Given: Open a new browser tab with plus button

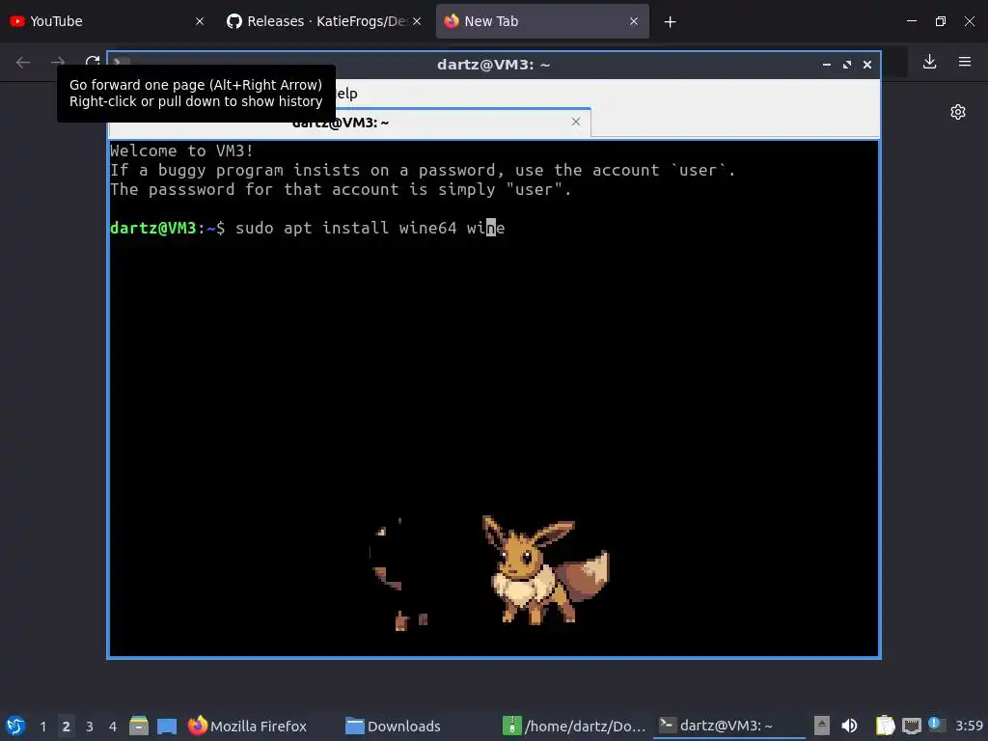Looking at the screenshot, I should (x=670, y=22).
